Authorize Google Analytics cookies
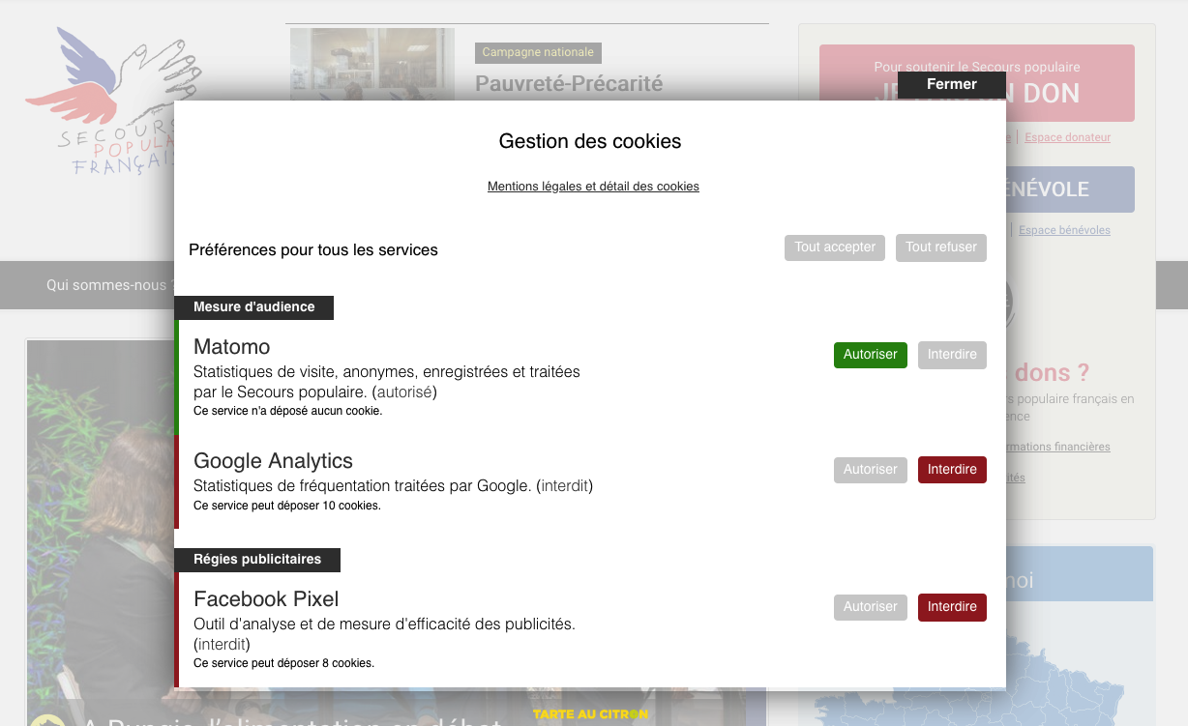The width and height of the screenshot is (1188, 726). tap(870, 470)
